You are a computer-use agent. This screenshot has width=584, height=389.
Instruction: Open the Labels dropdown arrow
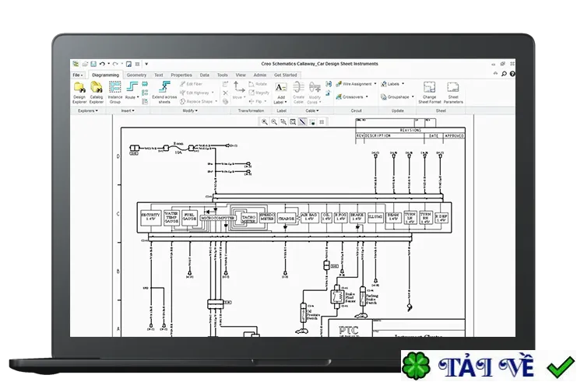pyautogui.click(x=403, y=84)
